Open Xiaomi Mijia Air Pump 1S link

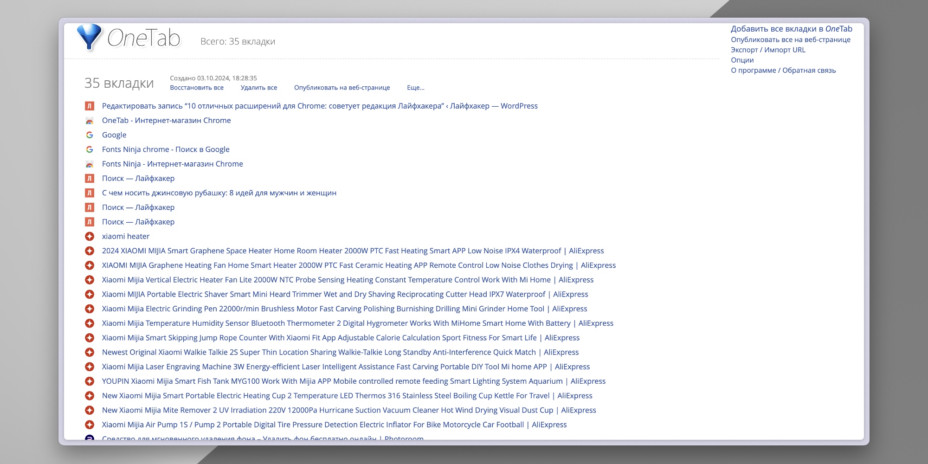pyautogui.click(x=335, y=425)
